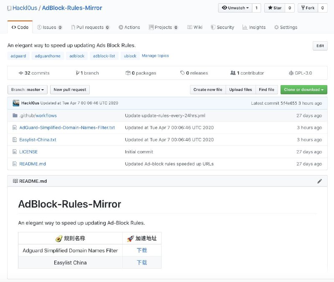This screenshot has height=282, width=334.
Task: Switch to the Issues tab
Action: pyautogui.click(x=49, y=27)
